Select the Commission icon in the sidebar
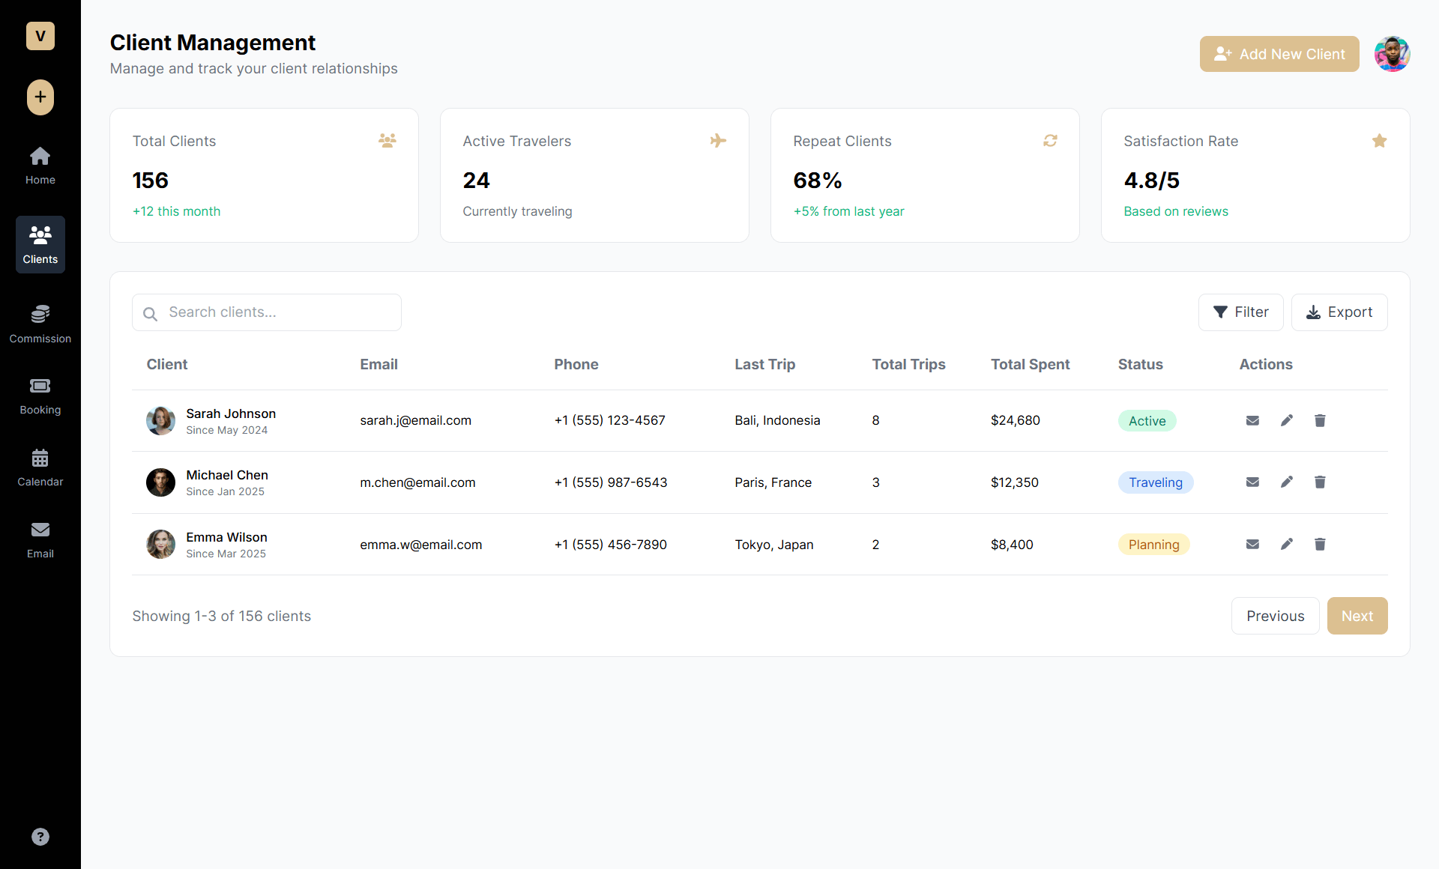 click(40, 322)
